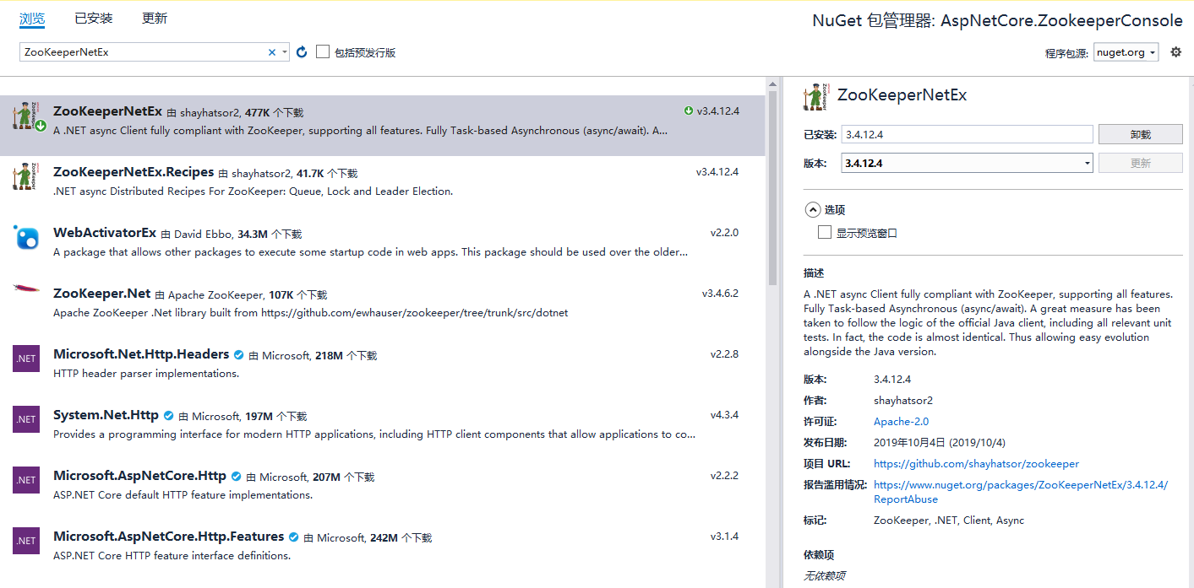Select the WebActivatorEx package title
The height and width of the screenshot is (588, 1194).
click(105, 233)
